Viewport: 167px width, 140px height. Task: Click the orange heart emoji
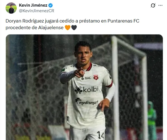[68, 27]
